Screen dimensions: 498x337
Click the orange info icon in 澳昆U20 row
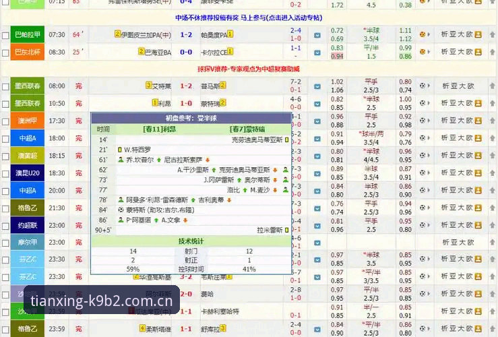point(478,173)
